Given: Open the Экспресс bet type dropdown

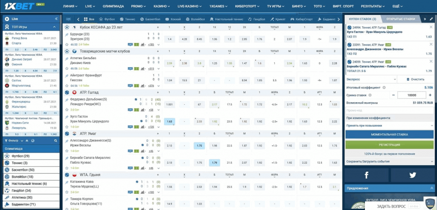Looking at the screenshot, I should point(370,79).
